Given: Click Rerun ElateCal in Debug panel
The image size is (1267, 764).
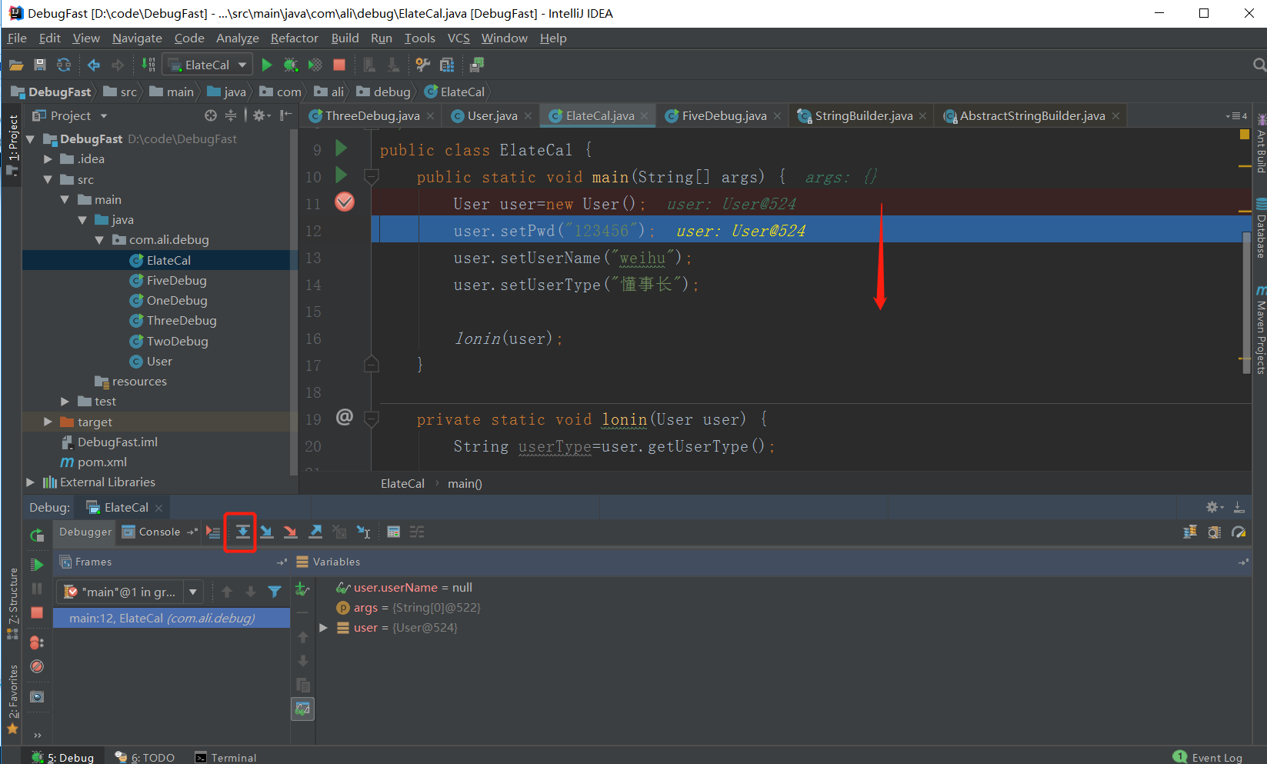Looking at the screenshot, I should 37,535.
